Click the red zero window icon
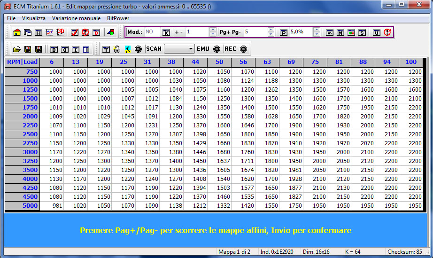 pos(96,32)
